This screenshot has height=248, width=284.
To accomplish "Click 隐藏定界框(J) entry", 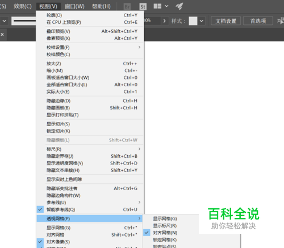I will coord(90,156).
